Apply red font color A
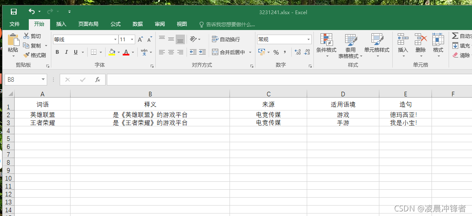 click(x=126, y=53)
